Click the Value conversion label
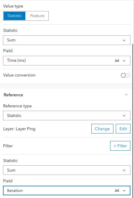134x198 pixels. [x=19, y=75]
